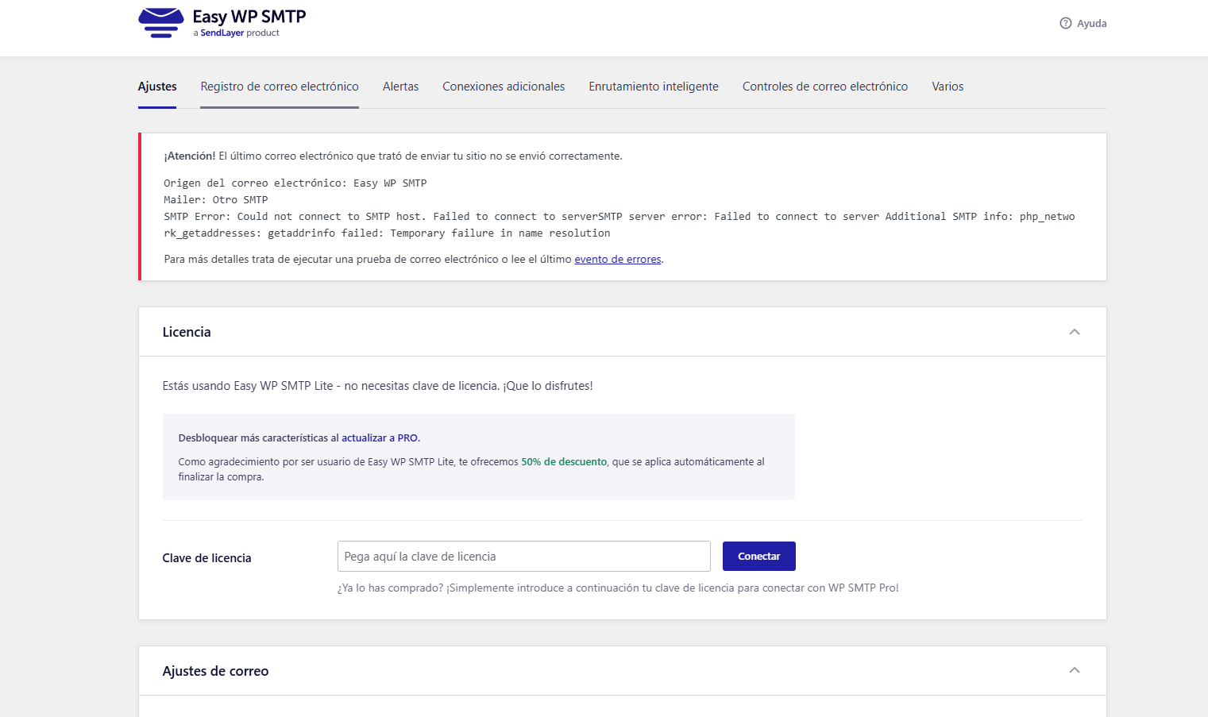The width and height of the screenshot is (1208, 717).
Task: Click the 'Origen del correo electrónico' line
Action: tap(295, 183)
